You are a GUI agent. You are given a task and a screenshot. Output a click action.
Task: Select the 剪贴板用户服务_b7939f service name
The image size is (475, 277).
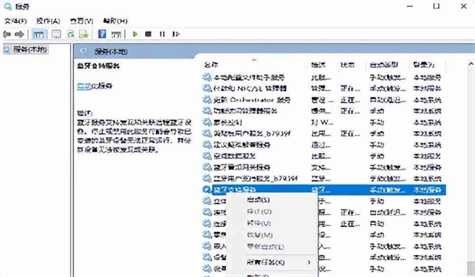[x=252, y=134]
